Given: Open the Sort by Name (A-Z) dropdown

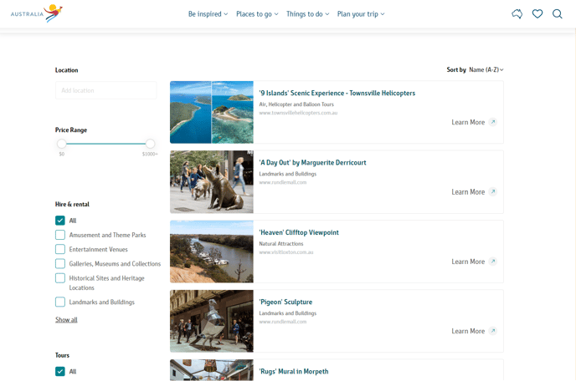Looking at the screenshot, I should [x=486, y=70].
